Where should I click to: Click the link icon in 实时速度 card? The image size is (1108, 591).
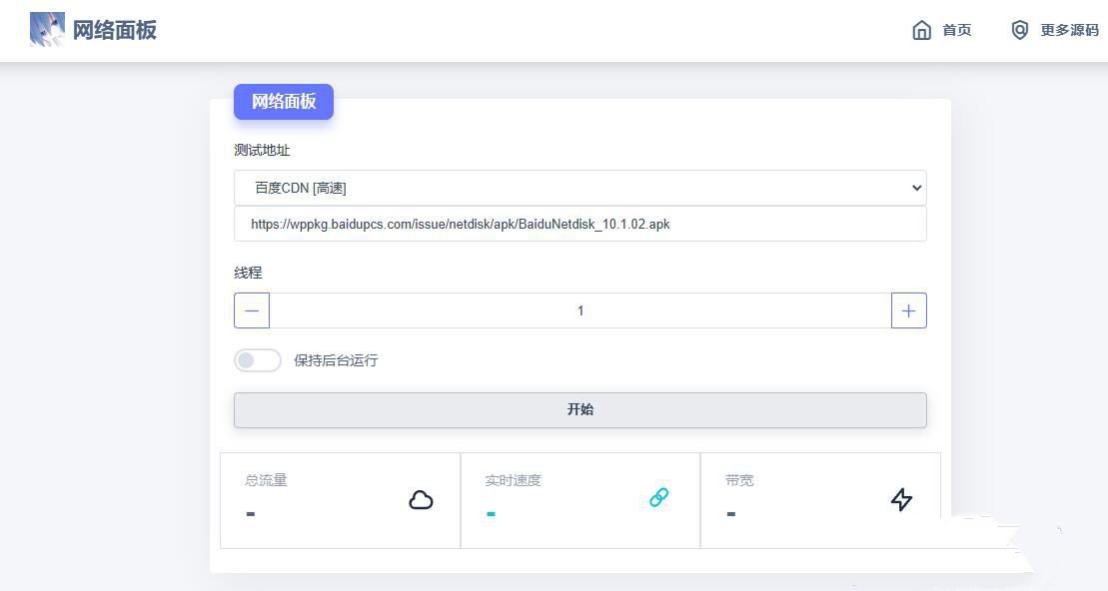658,496
